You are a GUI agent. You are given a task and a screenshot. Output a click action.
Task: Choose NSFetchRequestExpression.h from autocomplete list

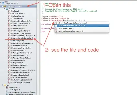(x=82, y=31)
